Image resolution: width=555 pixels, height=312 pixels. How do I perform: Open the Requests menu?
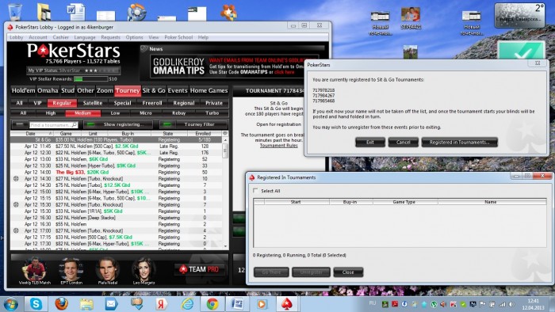click(x=110, y=37)
